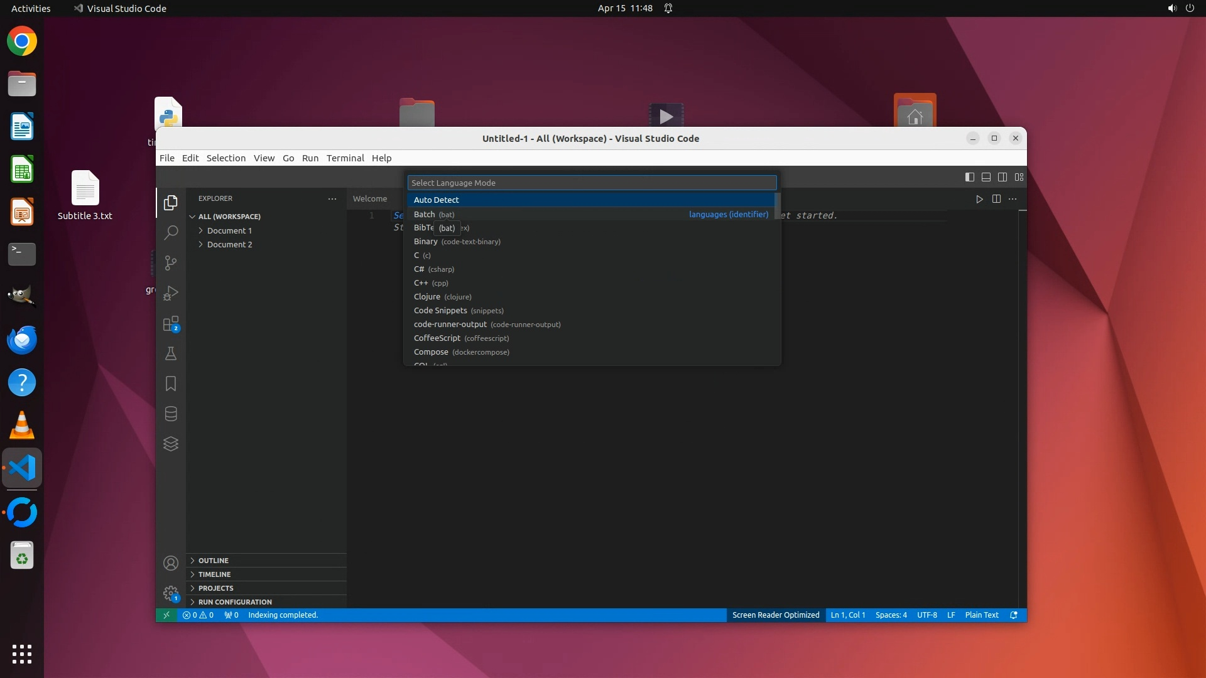Viewport: 1206px width, 678px height.
Task: Open the Terminal menu
Action: tap(345, 158)
